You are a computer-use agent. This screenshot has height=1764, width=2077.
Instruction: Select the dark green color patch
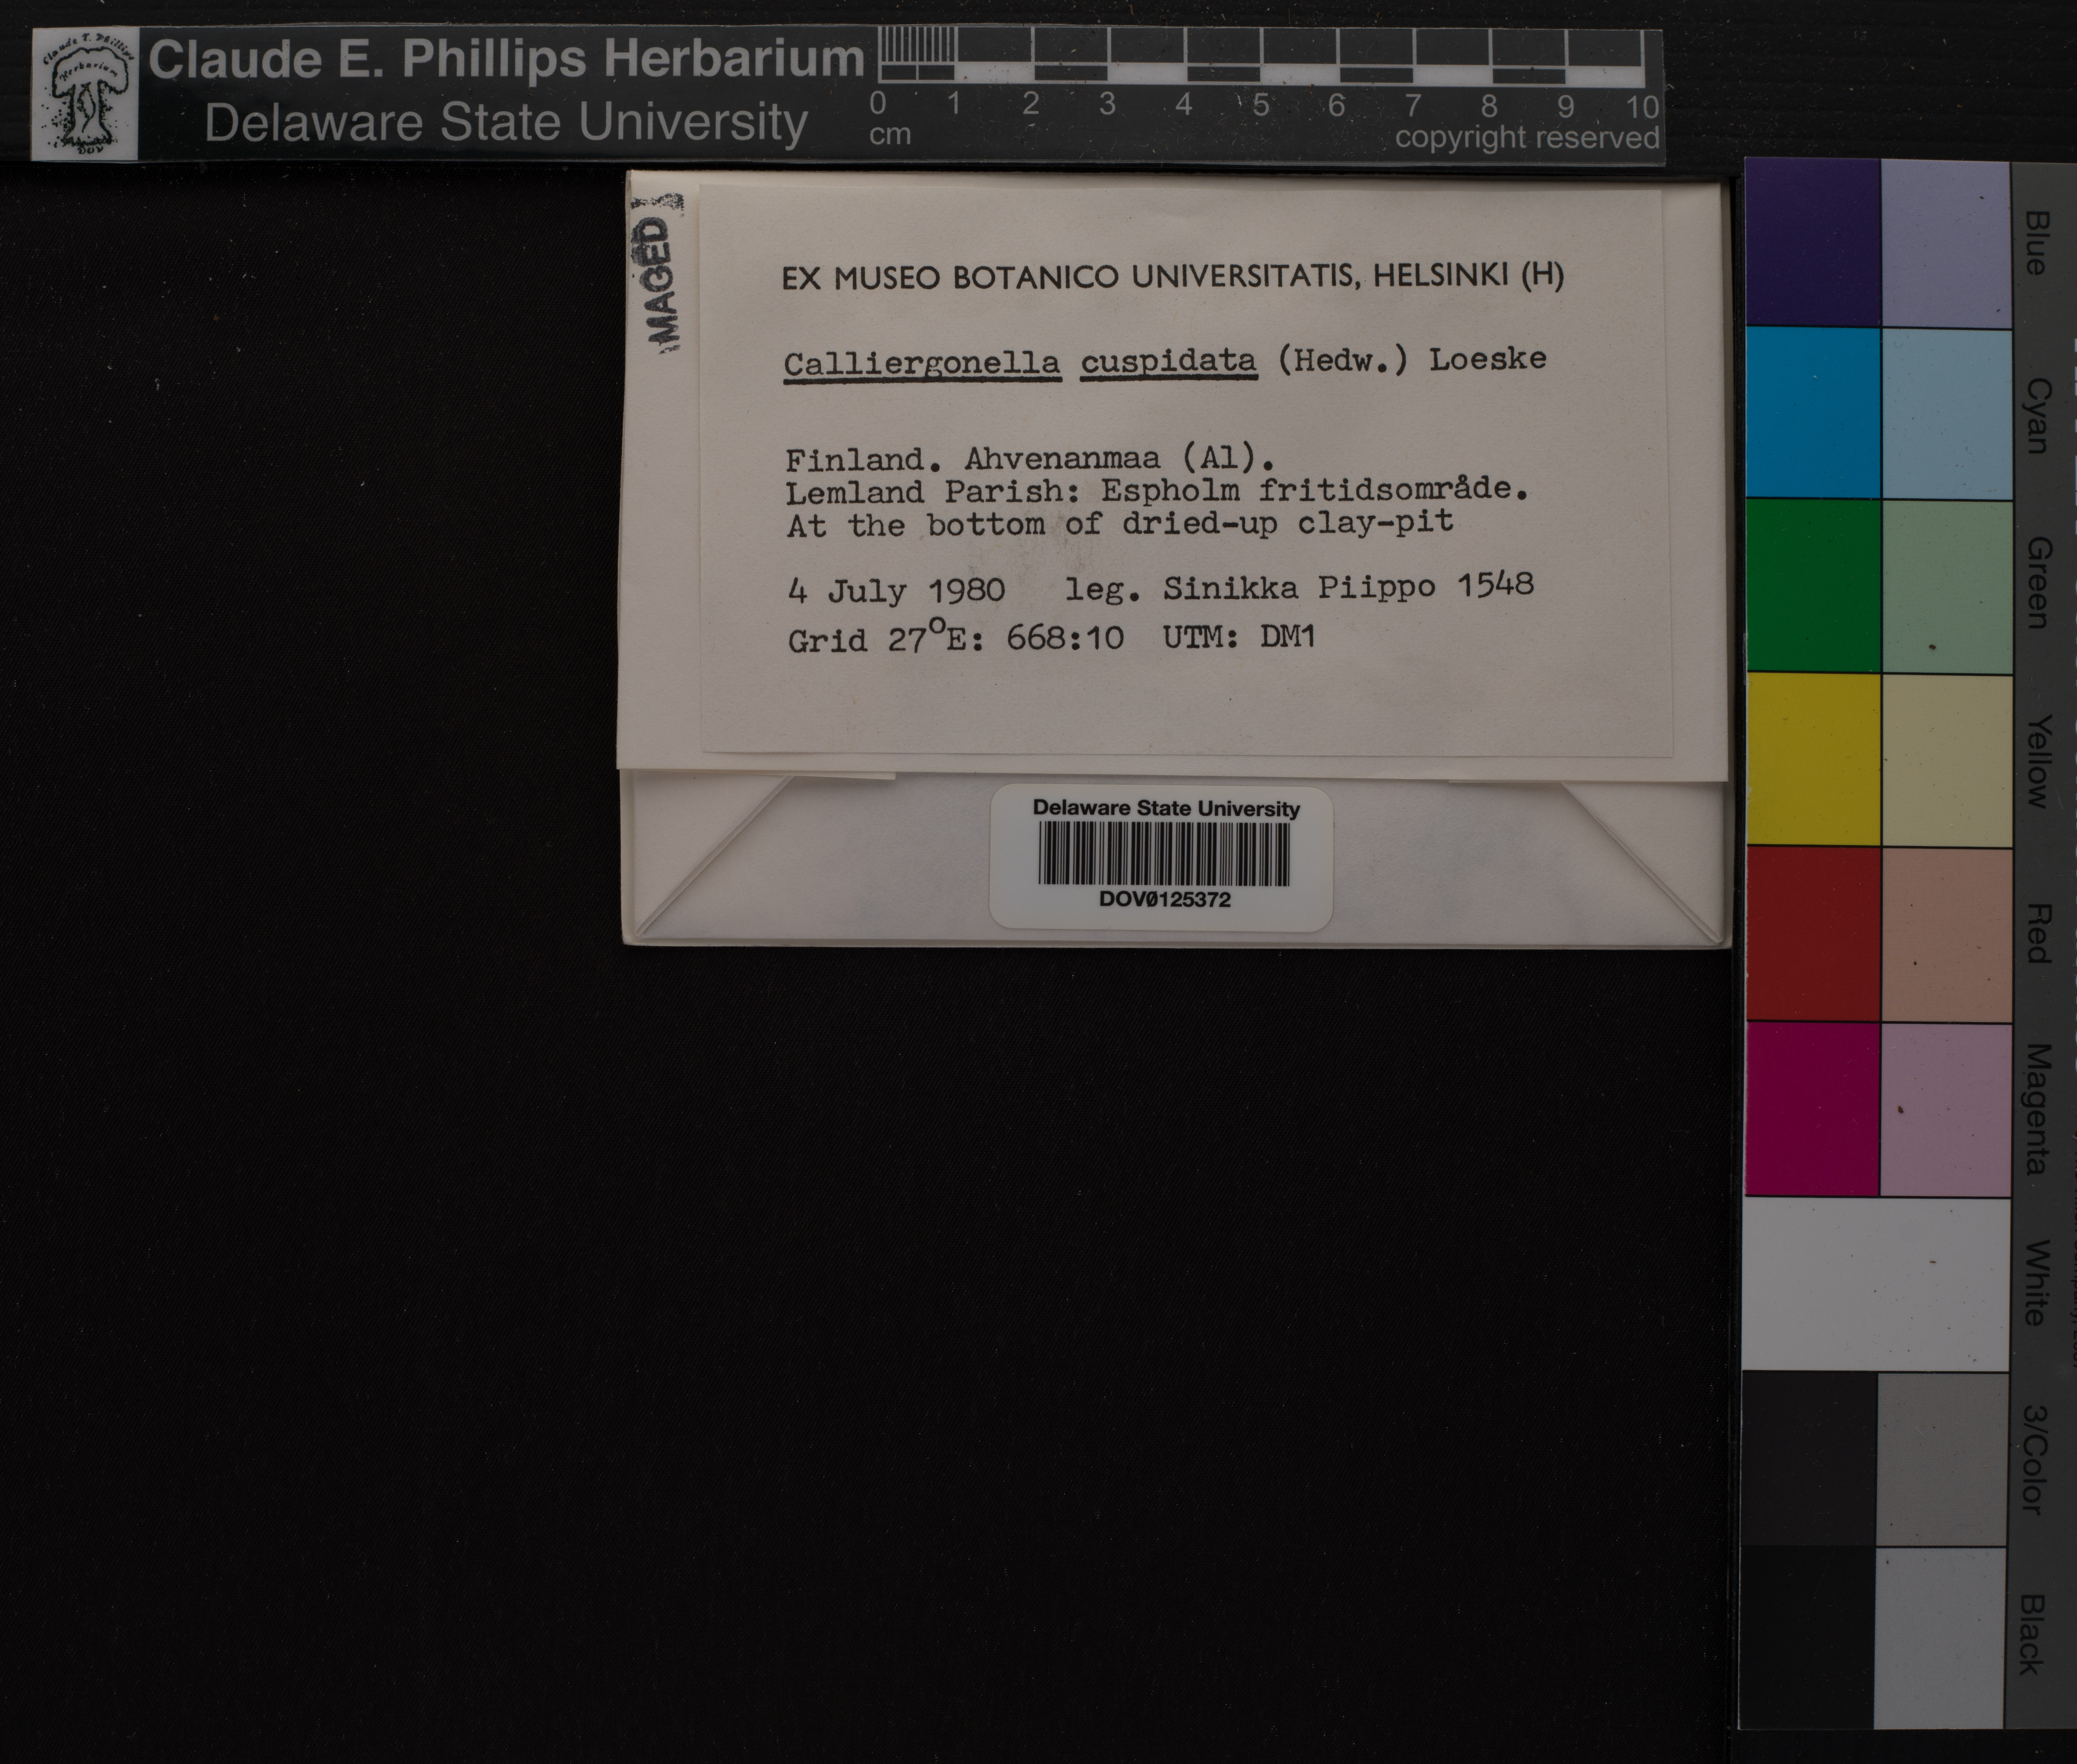coord(1812,586)
